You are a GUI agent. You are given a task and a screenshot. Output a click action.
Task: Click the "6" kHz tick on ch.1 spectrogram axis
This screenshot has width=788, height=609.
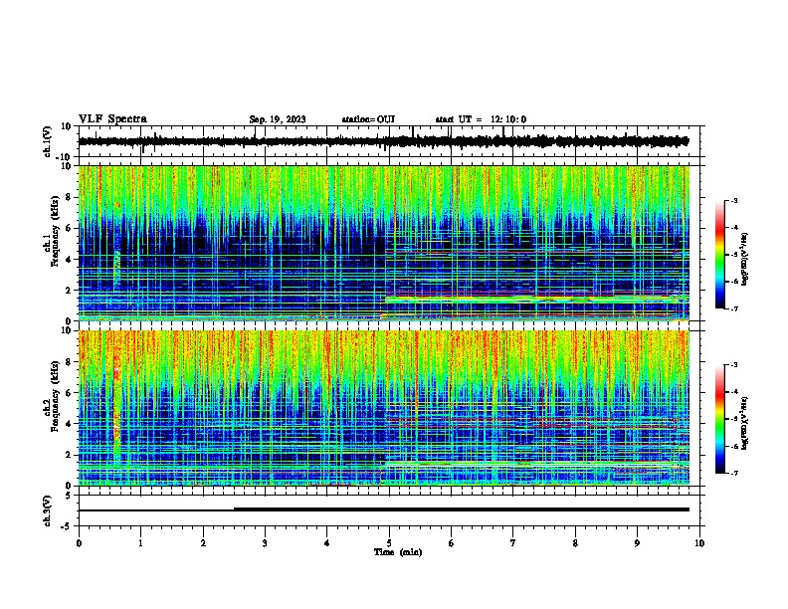click(70, 228)
